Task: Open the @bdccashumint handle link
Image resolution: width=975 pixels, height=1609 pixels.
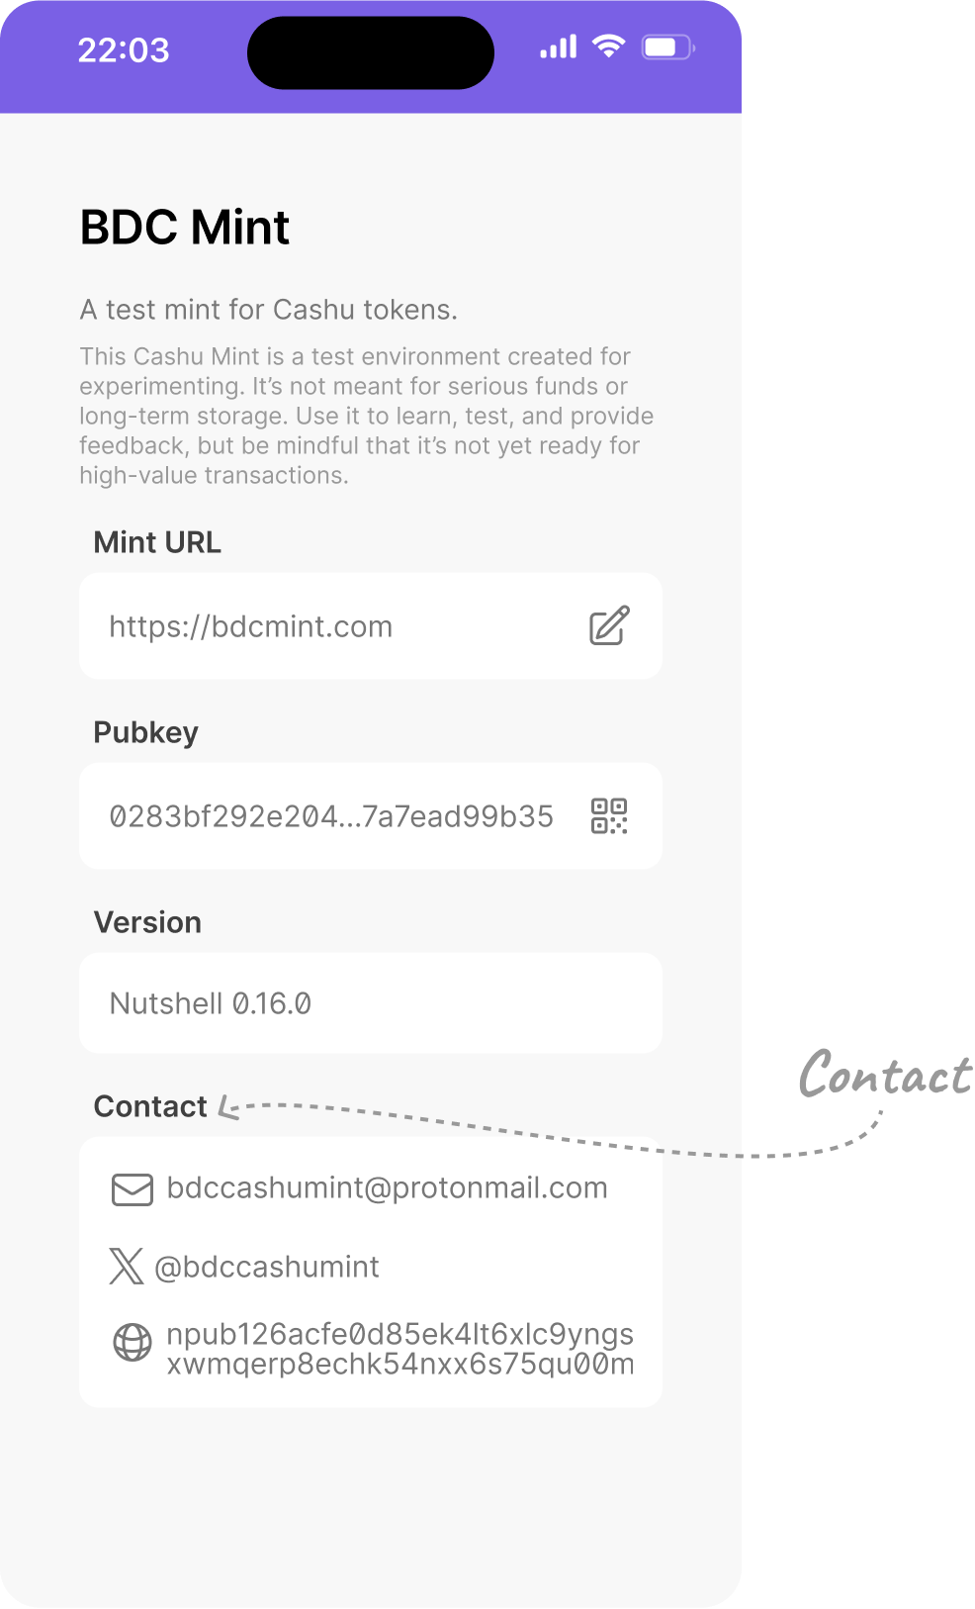Action: 267,1267
